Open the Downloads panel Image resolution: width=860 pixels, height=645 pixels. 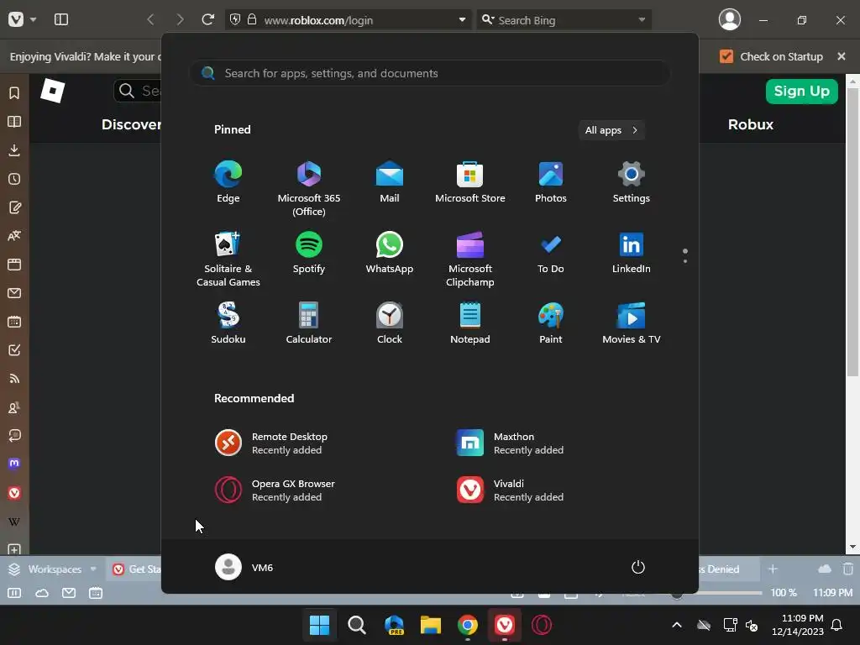coord(14,149)
